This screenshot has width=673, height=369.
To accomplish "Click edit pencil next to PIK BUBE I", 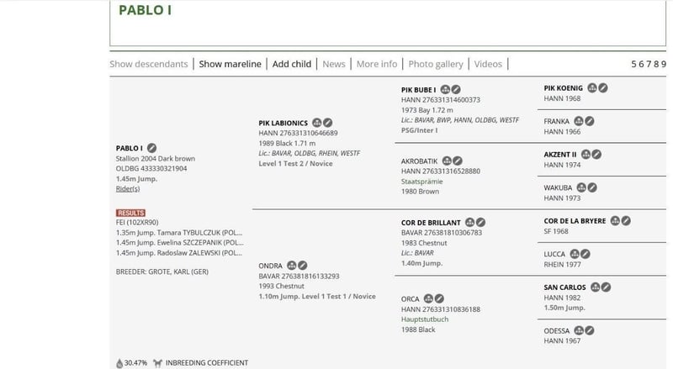I will pyautogui.click(x=455, y=88).
